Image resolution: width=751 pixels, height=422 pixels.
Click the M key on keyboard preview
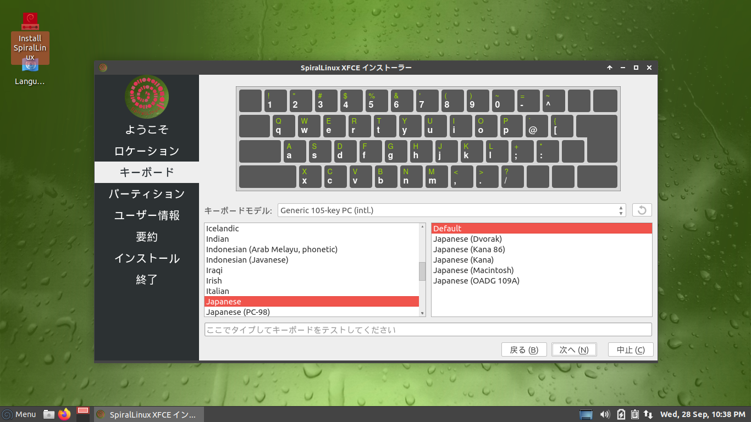(x=436, y=177)
